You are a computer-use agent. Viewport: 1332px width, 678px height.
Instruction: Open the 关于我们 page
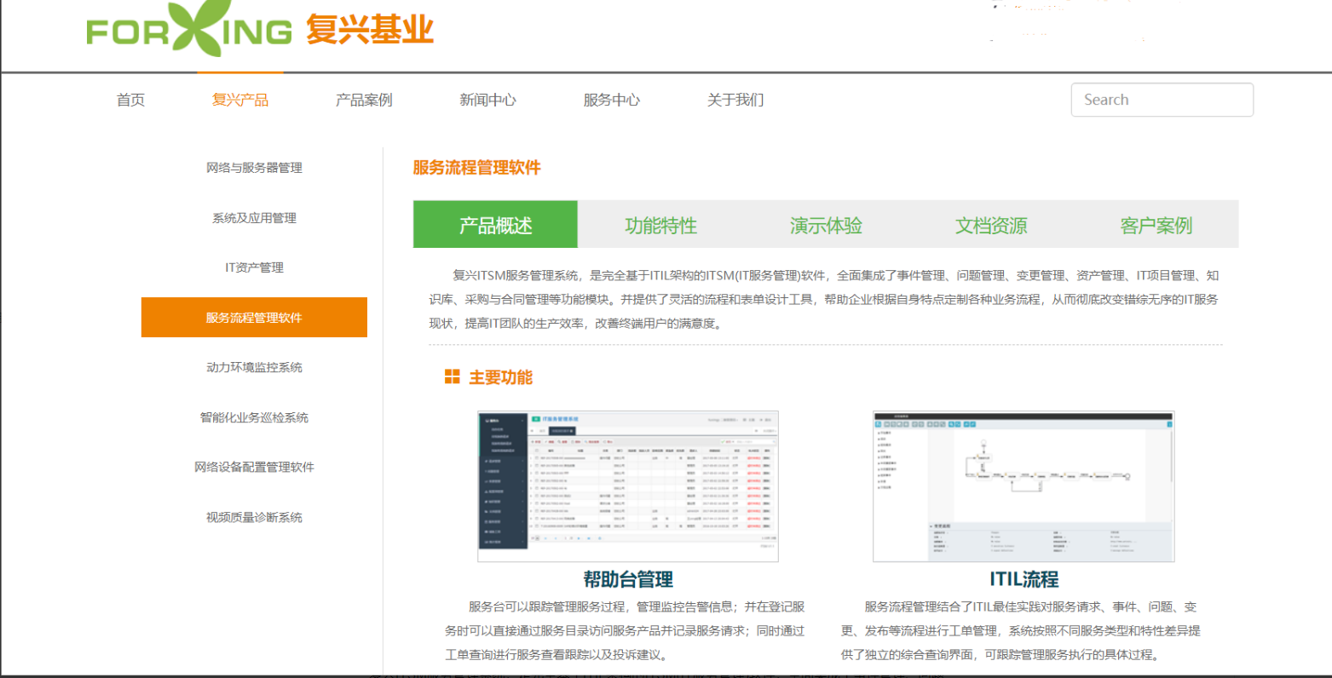point(735,100)
